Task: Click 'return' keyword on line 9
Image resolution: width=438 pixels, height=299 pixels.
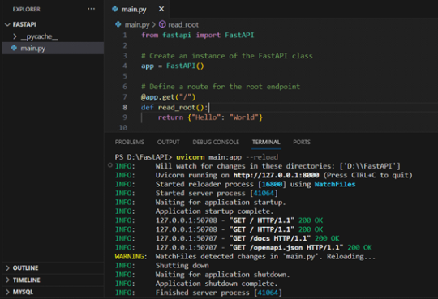Action: [x=170, y=117]
